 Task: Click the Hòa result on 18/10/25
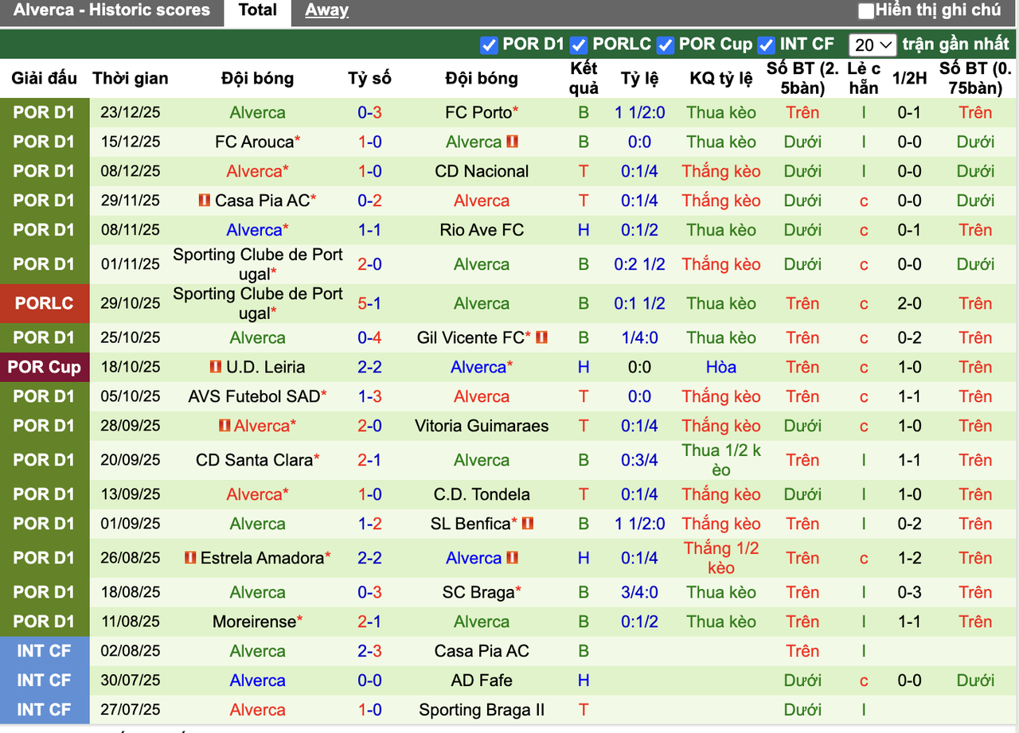[x=721, y=367]
